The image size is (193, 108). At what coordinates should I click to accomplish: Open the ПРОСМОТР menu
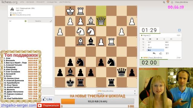coord(40,2)
